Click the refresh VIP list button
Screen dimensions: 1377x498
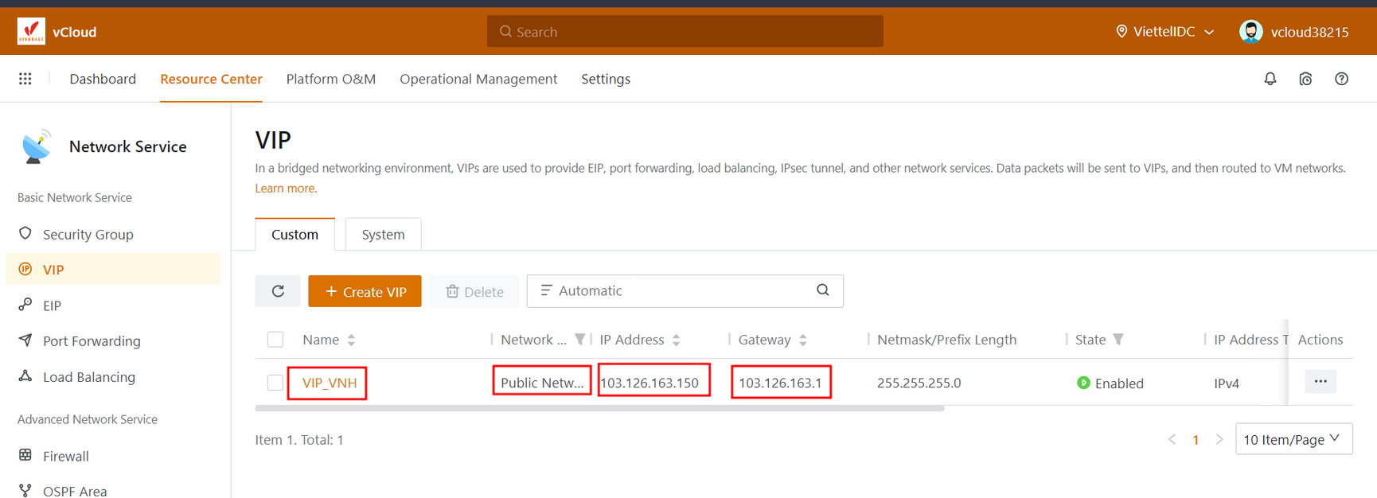pos(278,291)
